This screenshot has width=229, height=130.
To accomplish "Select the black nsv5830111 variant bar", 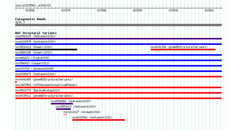I will [46, 50].
